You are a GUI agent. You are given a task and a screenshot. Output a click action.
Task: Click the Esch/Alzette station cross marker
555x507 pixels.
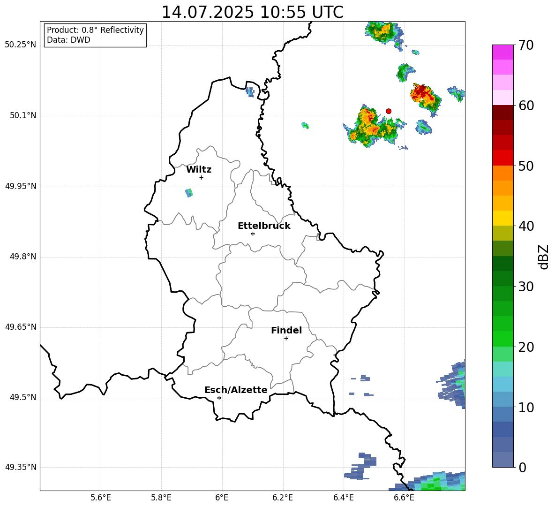pyautogui.click(x=219, y=398)
